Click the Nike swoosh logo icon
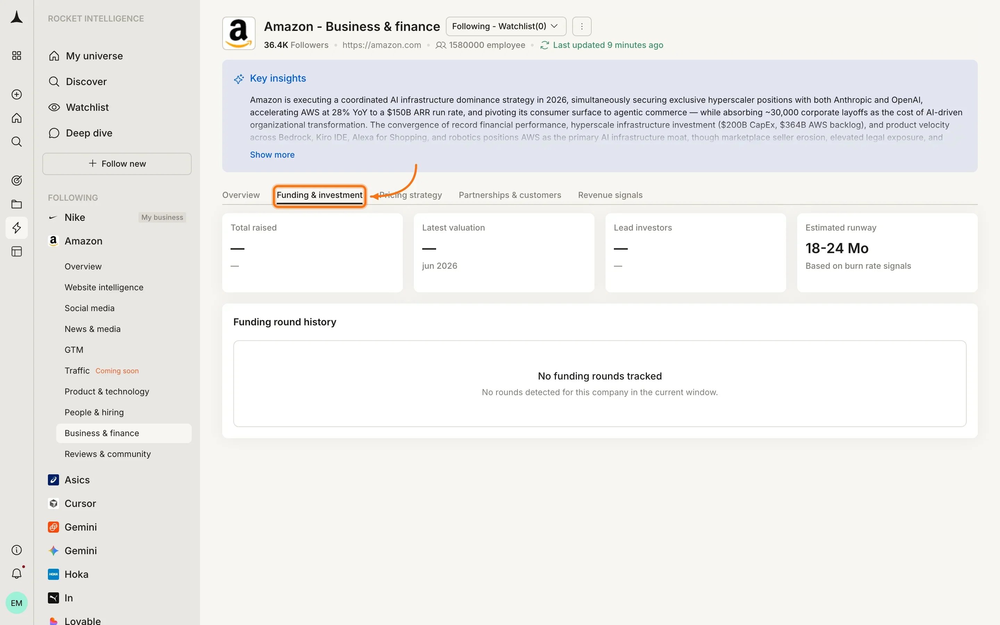Image resolution: width=1000 pixels, height=625 pixels. point(53,217)
